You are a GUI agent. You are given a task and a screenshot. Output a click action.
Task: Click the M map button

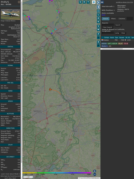coord(98,30)
